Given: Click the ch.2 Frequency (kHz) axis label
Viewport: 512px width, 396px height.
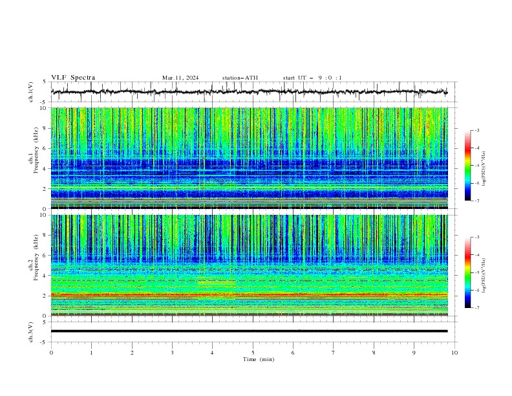Looking at the screenshot, I should click(x=34, y=265).
